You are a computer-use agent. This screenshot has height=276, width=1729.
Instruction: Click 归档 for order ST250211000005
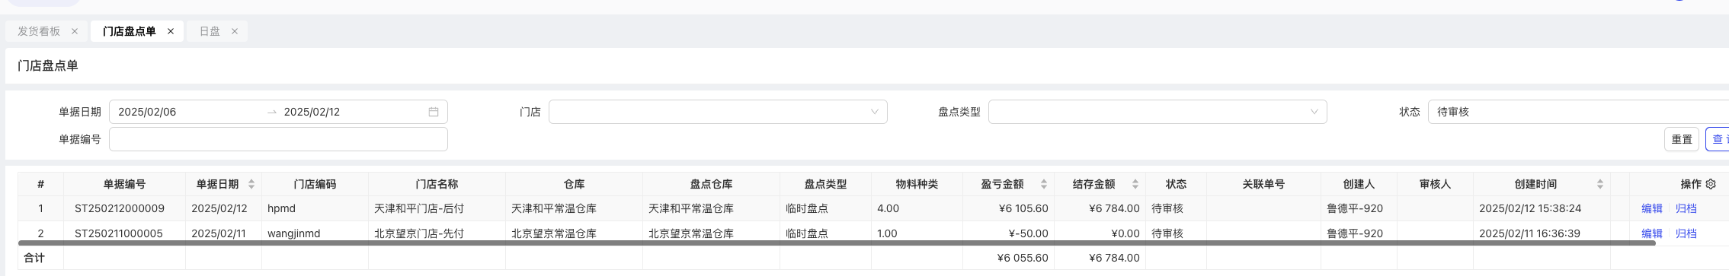point(1686,233)
